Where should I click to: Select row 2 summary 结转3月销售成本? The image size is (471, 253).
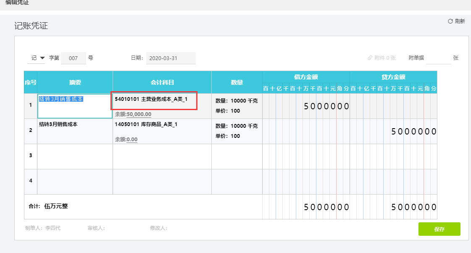58,124
